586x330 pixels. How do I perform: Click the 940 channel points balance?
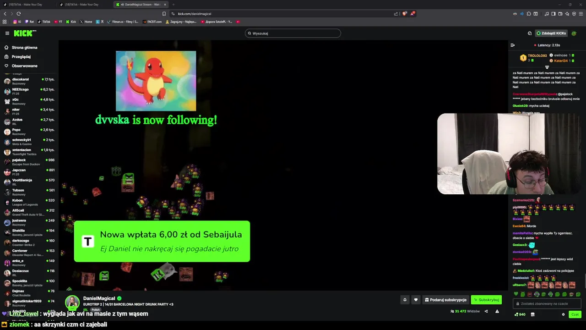(x=520, y=314)
